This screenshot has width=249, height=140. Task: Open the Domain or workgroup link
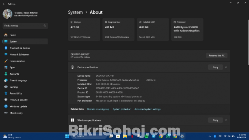98,109
